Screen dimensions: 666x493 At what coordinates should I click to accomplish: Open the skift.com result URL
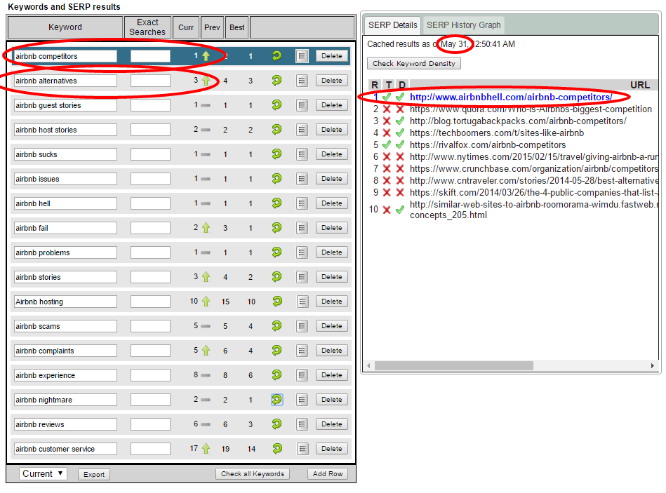click(533, 192)
